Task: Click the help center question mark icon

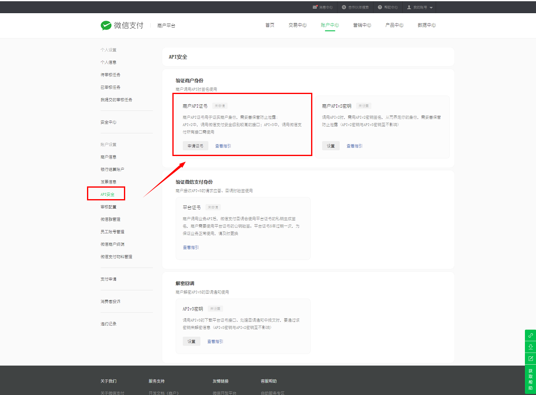Action: pos(380,7)
